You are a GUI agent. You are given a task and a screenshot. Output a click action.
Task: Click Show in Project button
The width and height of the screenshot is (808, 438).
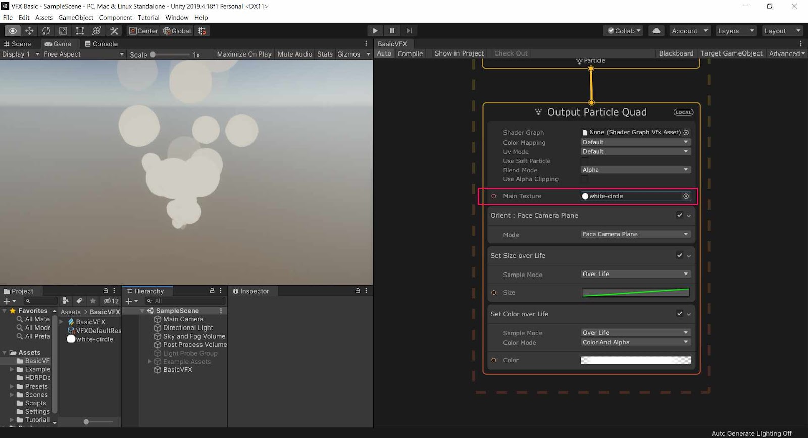coord(459,53)
